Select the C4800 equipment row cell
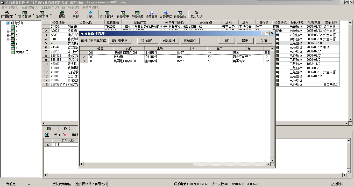354x187 pixels. click(x=58, y=27)
